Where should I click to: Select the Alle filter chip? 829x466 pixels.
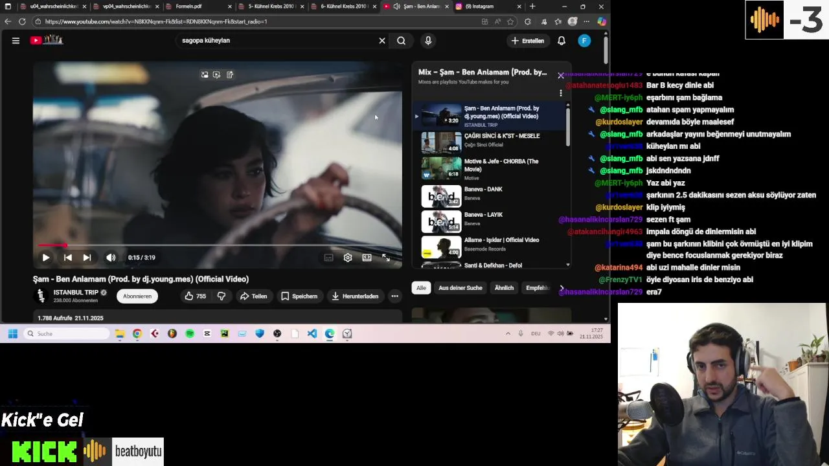421,288
